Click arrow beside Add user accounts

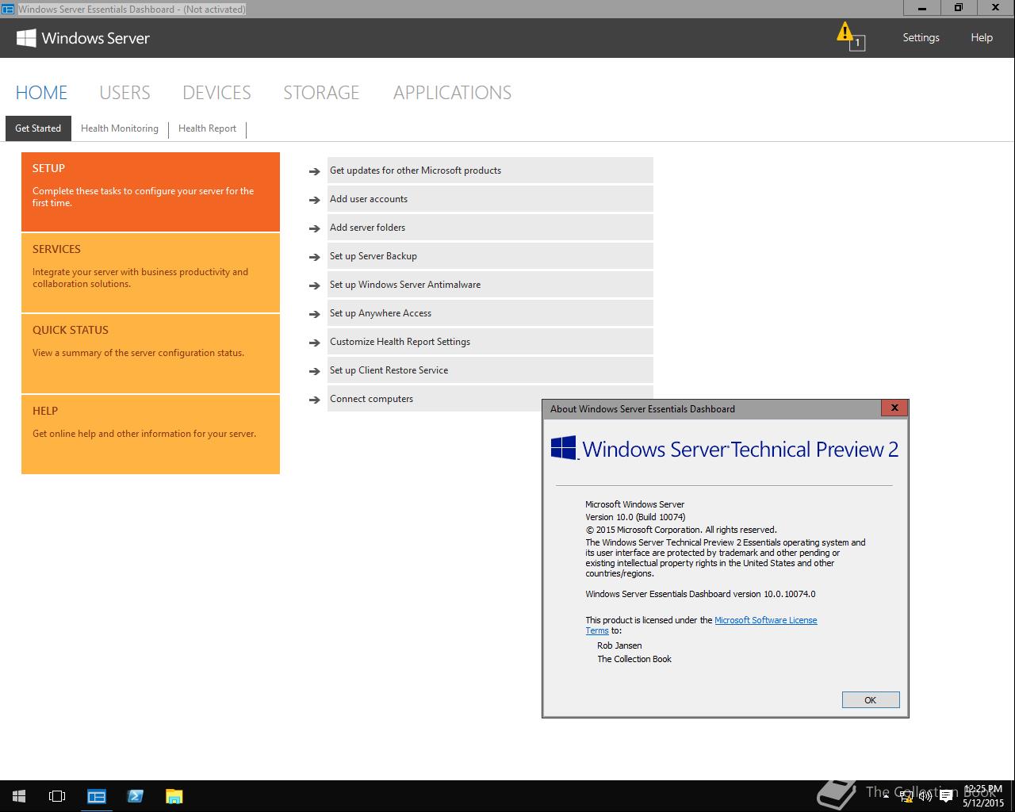315,200
